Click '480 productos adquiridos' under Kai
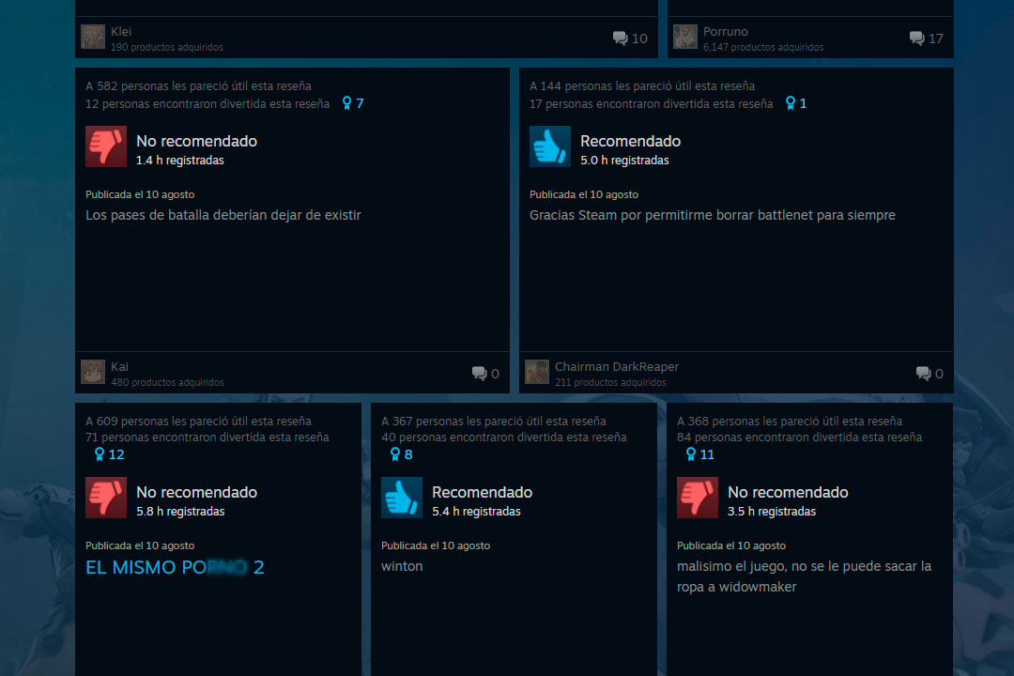1014x676 pixels. (x=167, y=382)
